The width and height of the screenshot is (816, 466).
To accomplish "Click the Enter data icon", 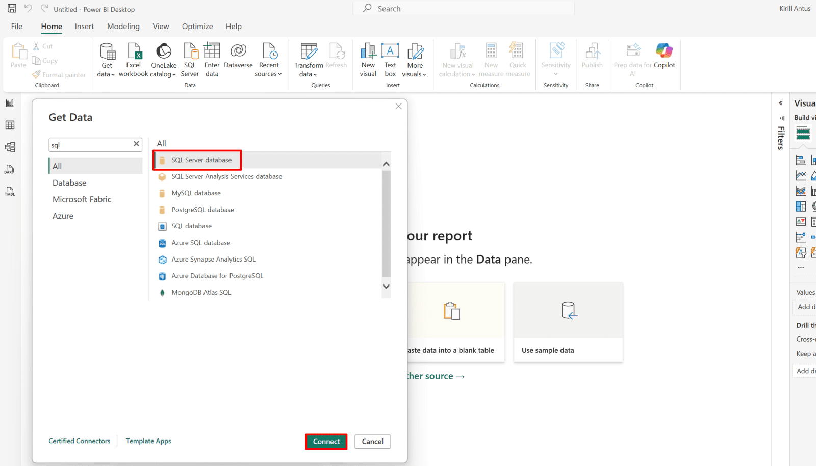I will pyautogui.click(x=212, y=52).
